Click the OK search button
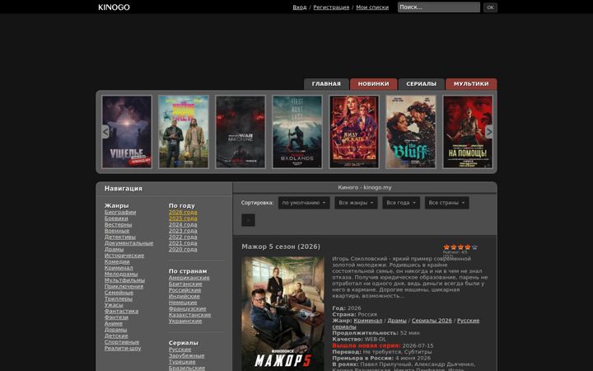 (490, 7)
